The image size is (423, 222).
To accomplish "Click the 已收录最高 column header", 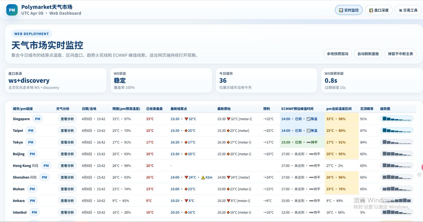I will pos(154,109).
